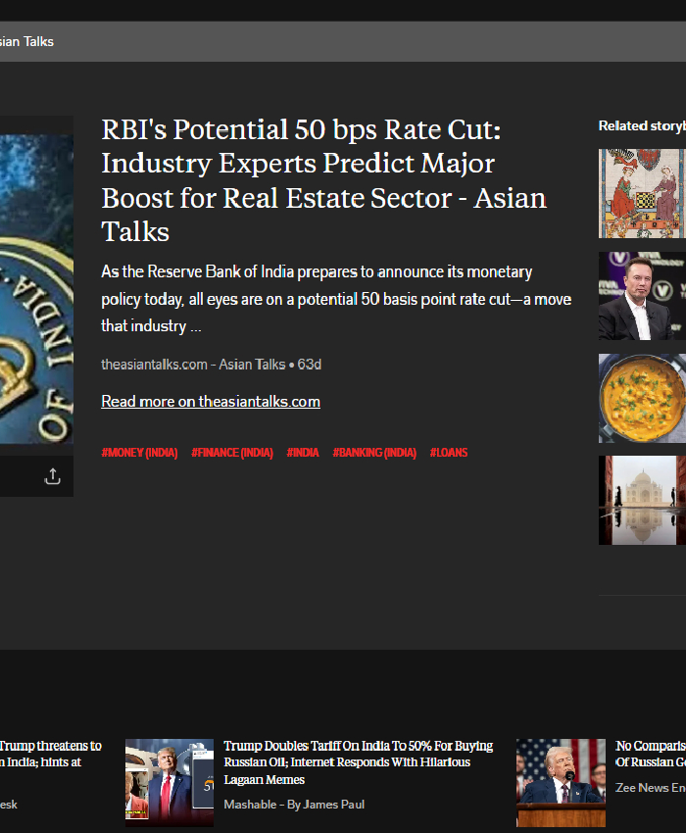This screenshot has height=833, width=686.
Task: Open the RBI logo article image
Action: pos(36,289)
